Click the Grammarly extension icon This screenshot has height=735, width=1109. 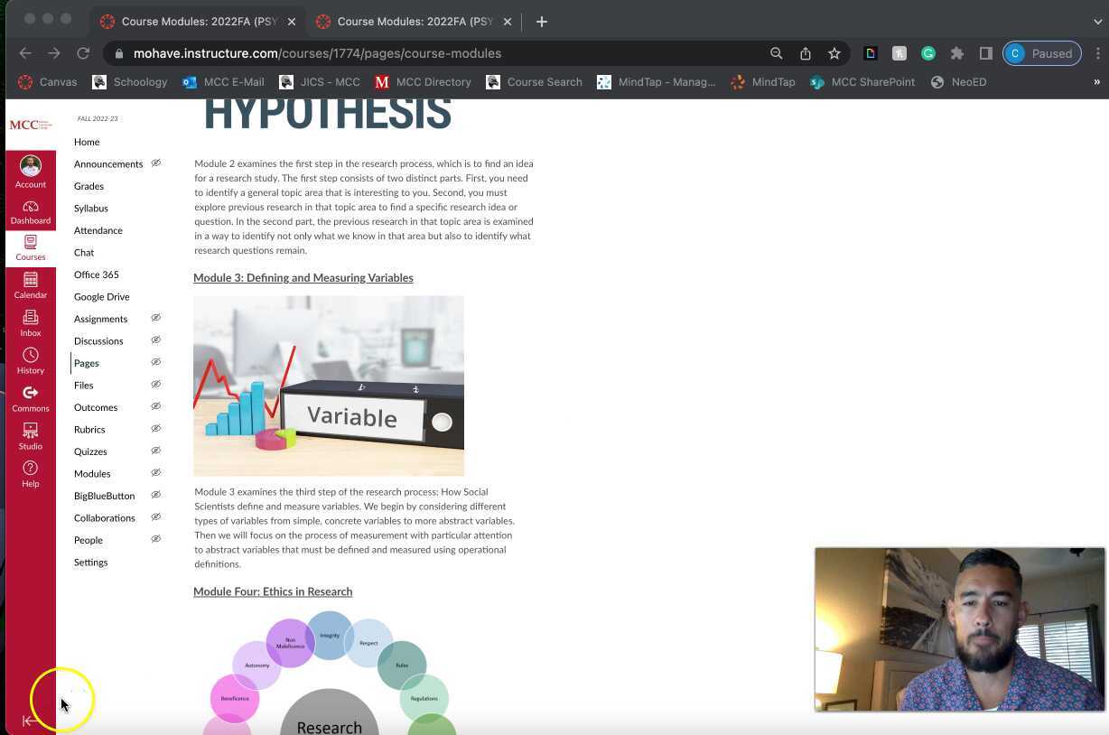point(928,53)
